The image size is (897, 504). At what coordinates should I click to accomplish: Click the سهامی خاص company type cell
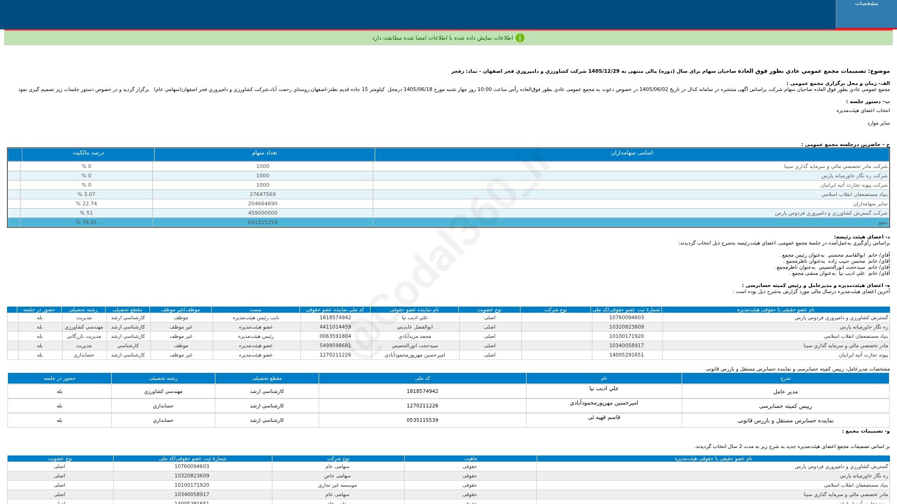pos(337,476)
